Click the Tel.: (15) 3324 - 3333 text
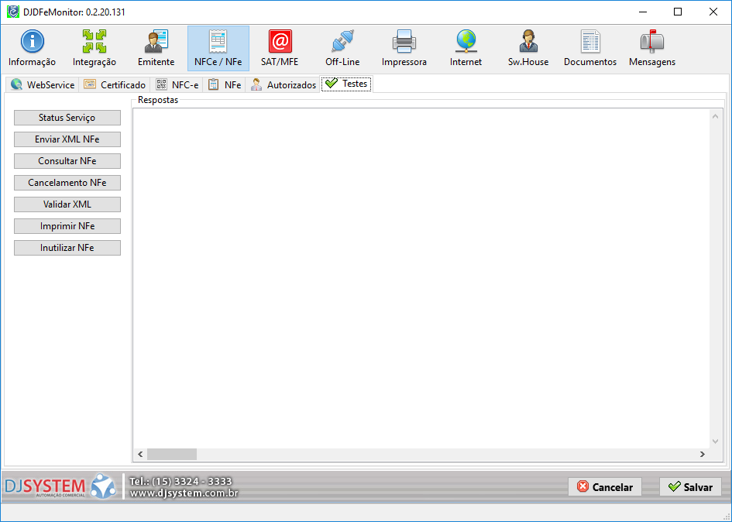The width and height of the screenshot is (732, 522). [x=180, y=481]
